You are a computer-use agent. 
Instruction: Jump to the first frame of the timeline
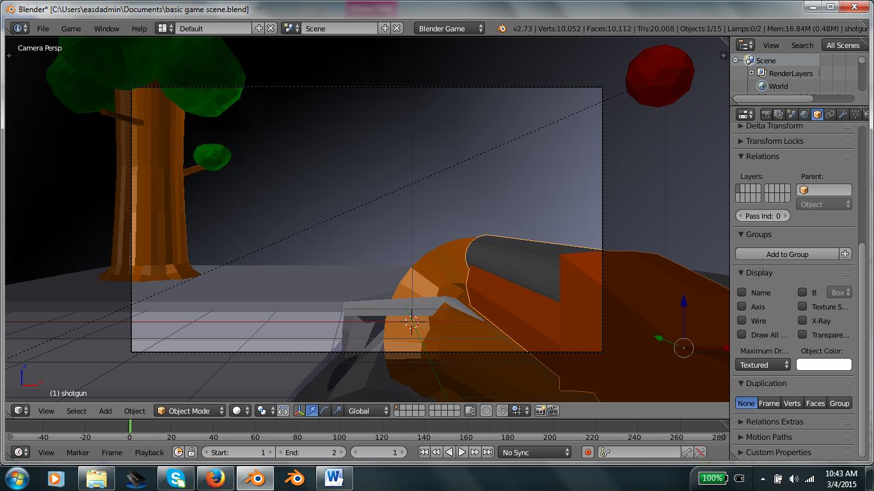pos(424,452)
